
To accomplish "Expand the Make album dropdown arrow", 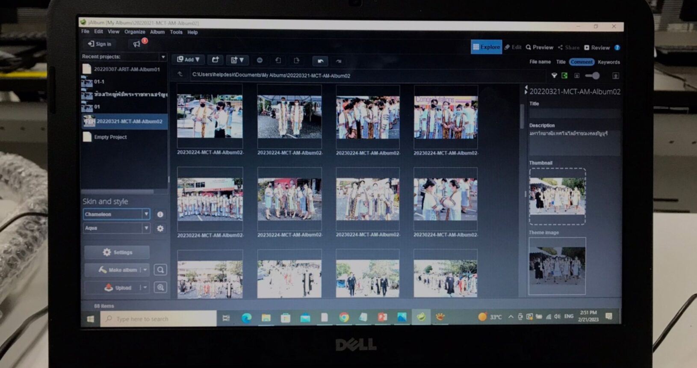I will pos(145,270).
